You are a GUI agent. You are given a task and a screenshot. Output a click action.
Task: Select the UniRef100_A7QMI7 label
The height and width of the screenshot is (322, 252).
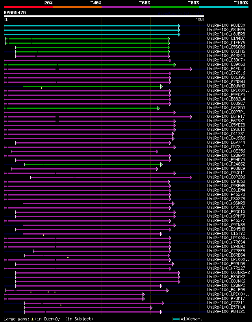pos(226,299)
